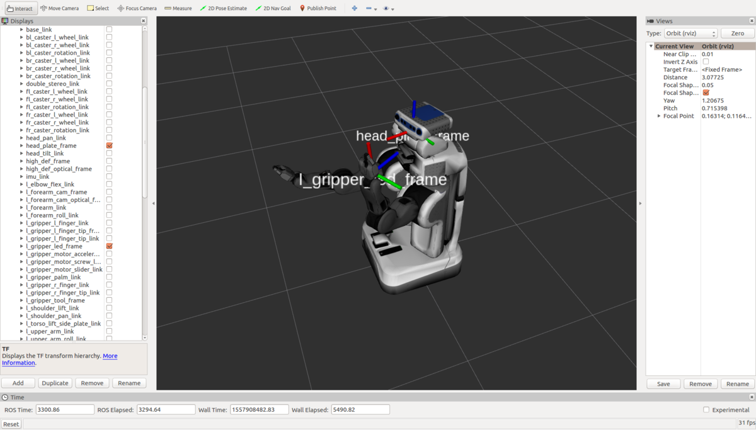The width and height of the screenshot is (756, 430).
Task: Uncheck the Focal Shape checkbox in Views
Action: tap(706, 93)
